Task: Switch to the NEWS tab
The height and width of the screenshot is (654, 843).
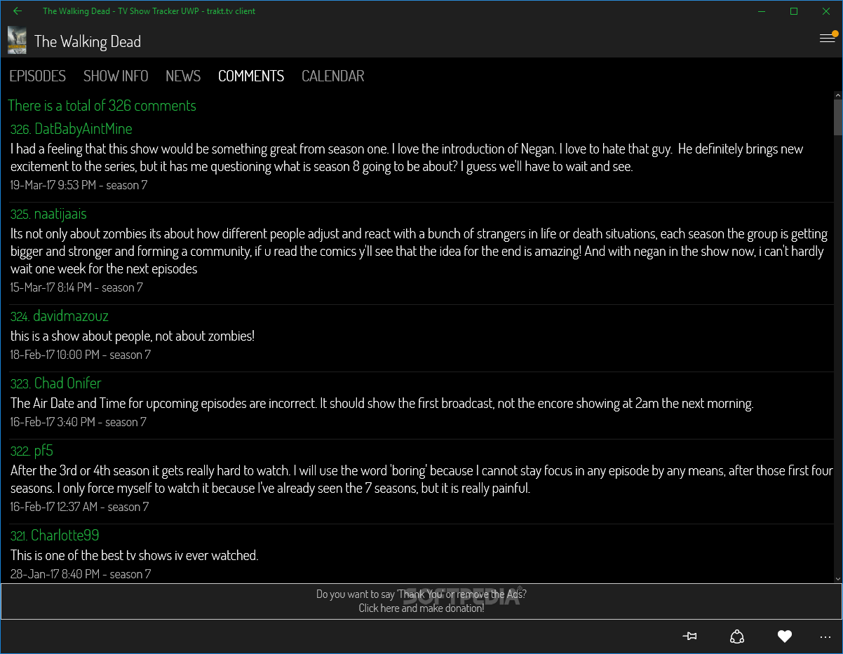Action: pyautogui.click(x=183, y=76)
